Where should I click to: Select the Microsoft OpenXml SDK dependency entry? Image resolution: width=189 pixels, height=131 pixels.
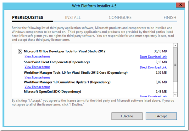52,92
